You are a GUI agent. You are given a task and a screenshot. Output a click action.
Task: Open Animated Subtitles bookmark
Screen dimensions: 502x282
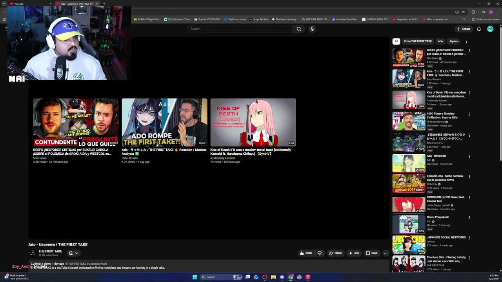click(345, 19)
